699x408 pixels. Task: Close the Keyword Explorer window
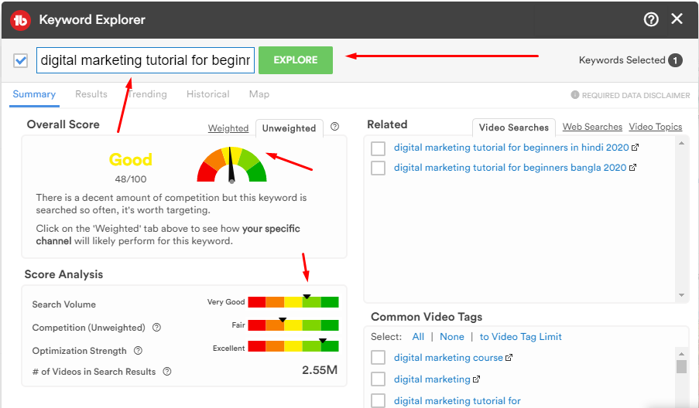pos(677,19)
